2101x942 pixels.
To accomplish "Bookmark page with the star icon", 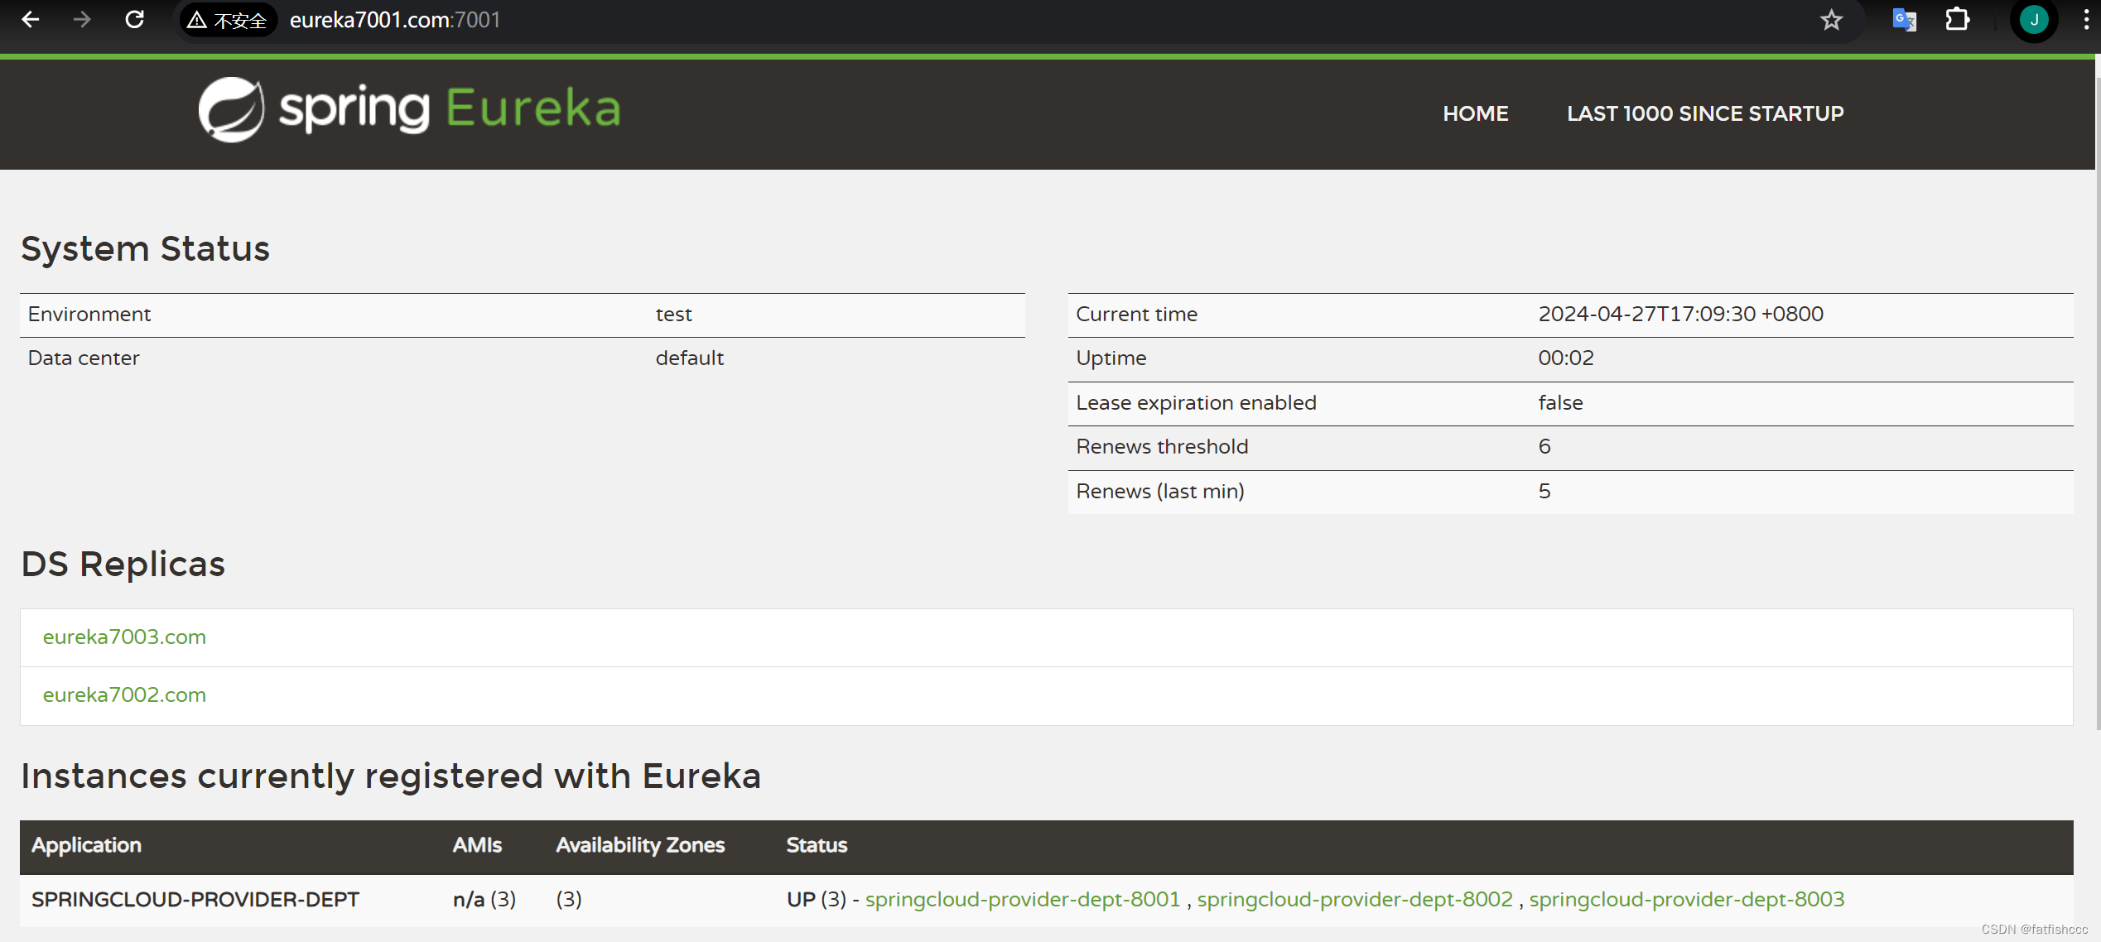I will [x=1831, y=20].
